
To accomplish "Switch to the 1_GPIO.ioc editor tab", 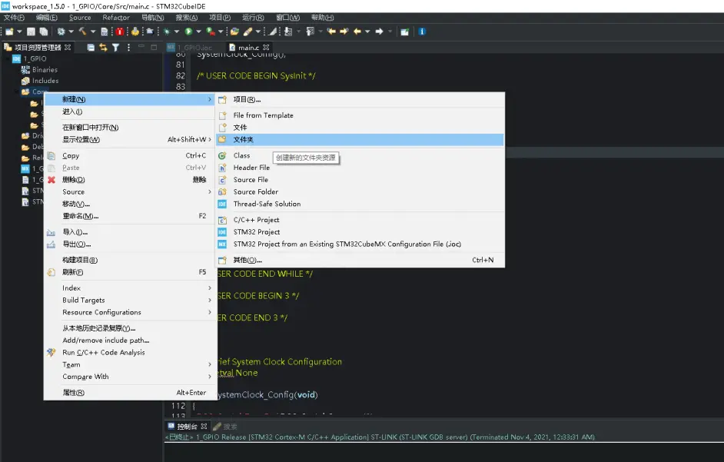I will pyautogui.click(x=189, y=47).
